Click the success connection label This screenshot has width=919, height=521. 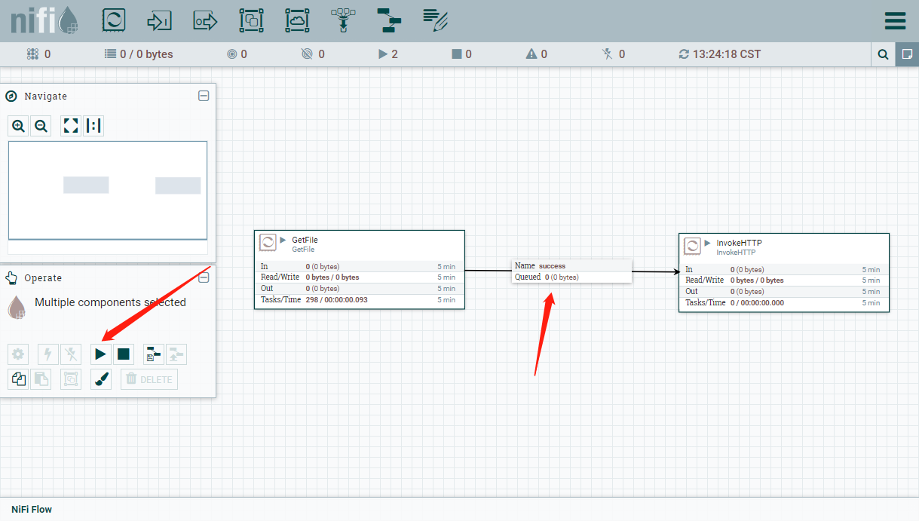pyautogui.click(x=552, y=265)
